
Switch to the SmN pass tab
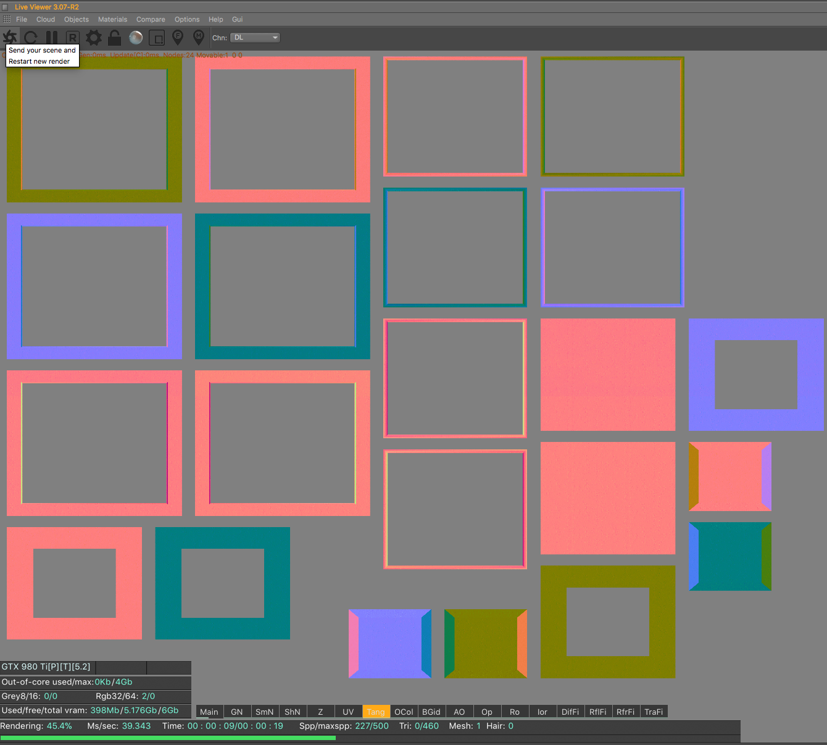(265, 712)
